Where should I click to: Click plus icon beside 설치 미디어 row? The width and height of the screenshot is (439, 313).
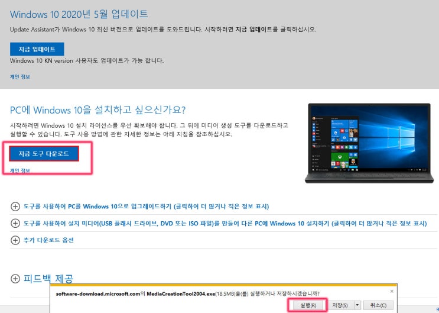click(15, 224)
